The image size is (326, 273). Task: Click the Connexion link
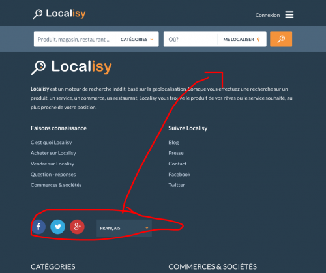(x=267, y=15)
